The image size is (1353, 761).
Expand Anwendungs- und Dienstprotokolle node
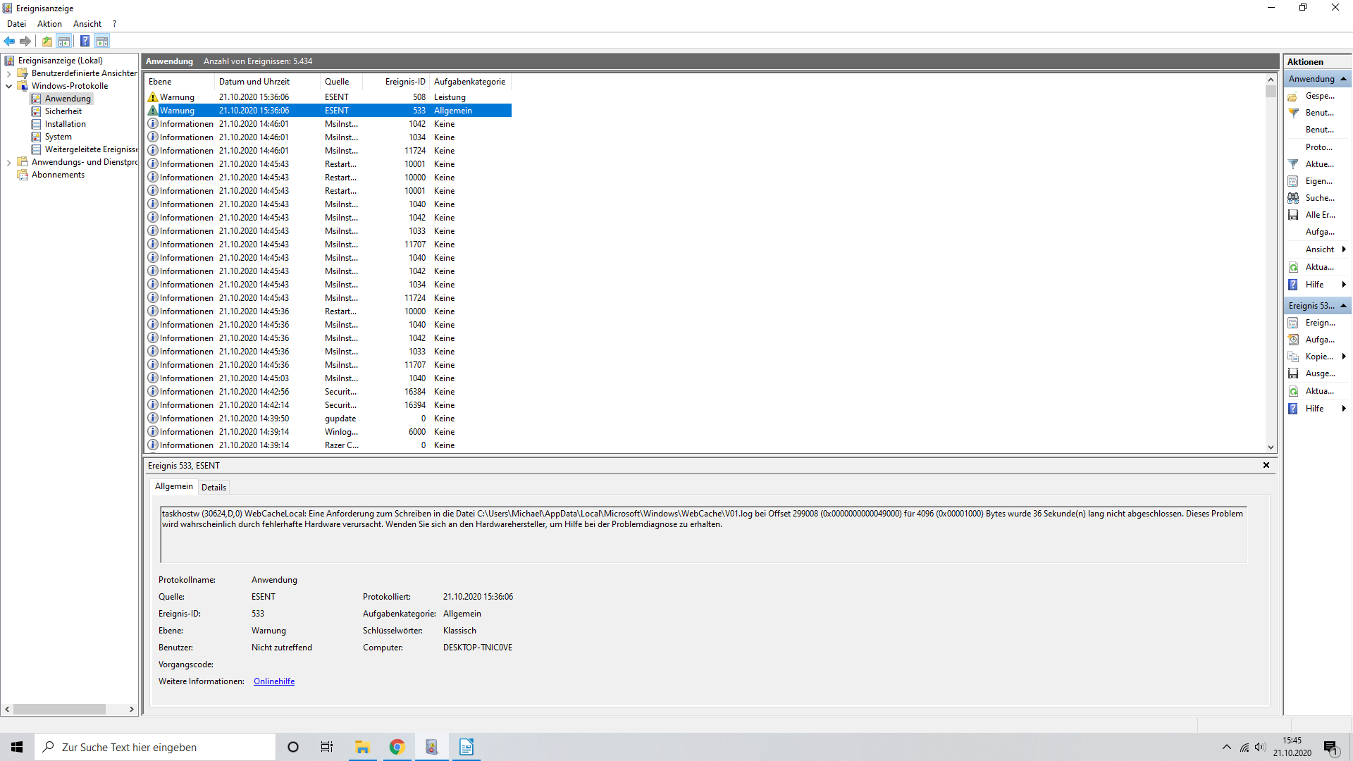point(8,162)
